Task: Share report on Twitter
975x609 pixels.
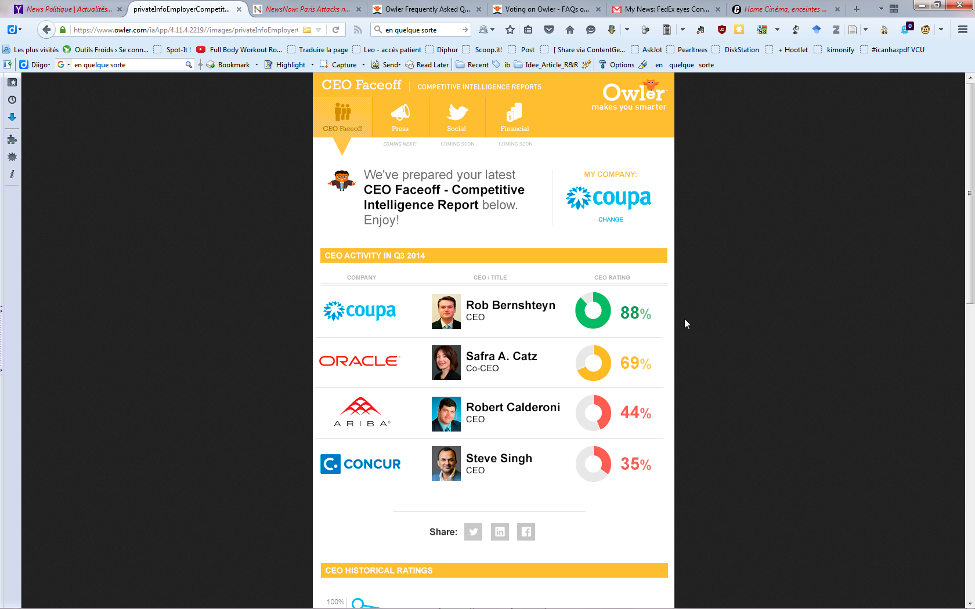Action: [473, 532]
